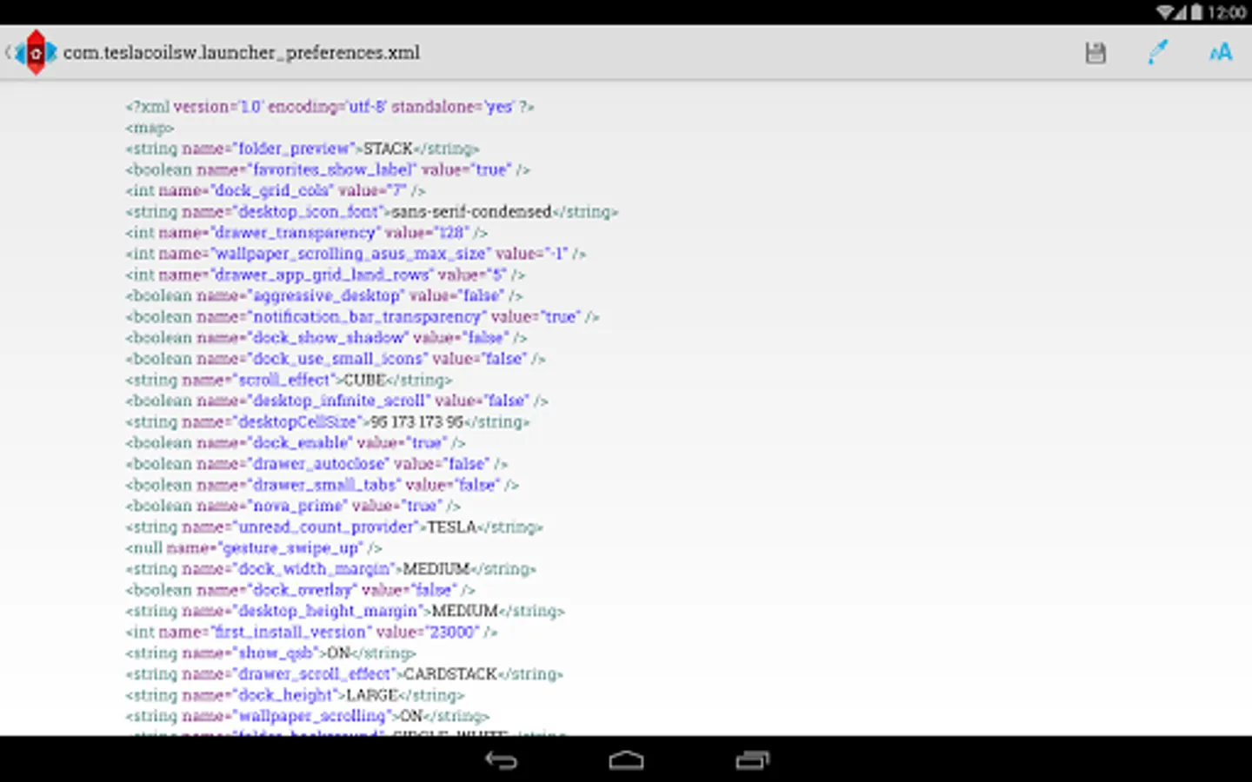Image resolution: width=1252 pixels, height=782 pixels.
Task: Tap the drawer_app_grid_land_rows line
Action: tap(325, 275)
